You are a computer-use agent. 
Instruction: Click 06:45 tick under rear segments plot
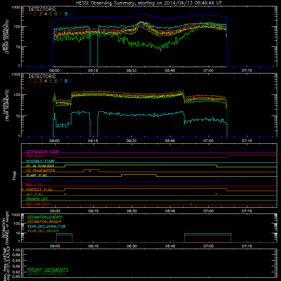tap(170, 141)
